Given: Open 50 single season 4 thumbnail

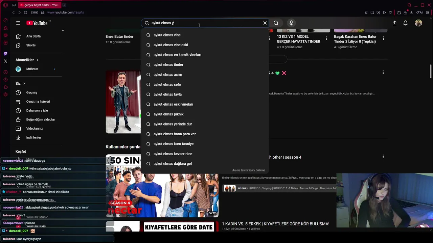Looking at the screenshot, I should 162,186.
